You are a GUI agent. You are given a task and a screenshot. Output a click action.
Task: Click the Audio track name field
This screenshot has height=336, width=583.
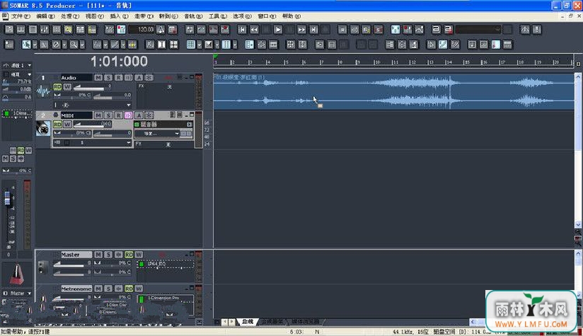pos(76,77)
